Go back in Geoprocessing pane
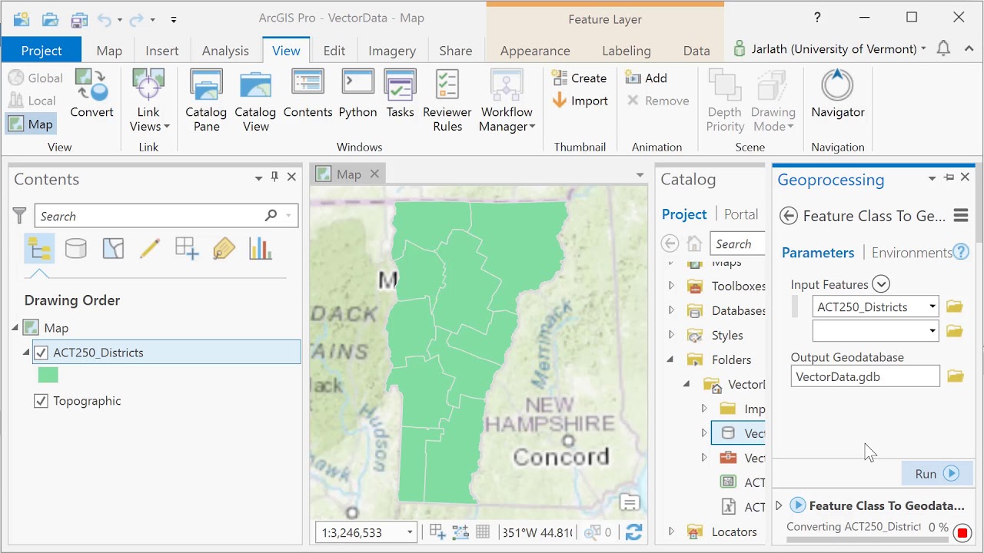The height and width of the screenshot is (553, 984). (788, 216)
